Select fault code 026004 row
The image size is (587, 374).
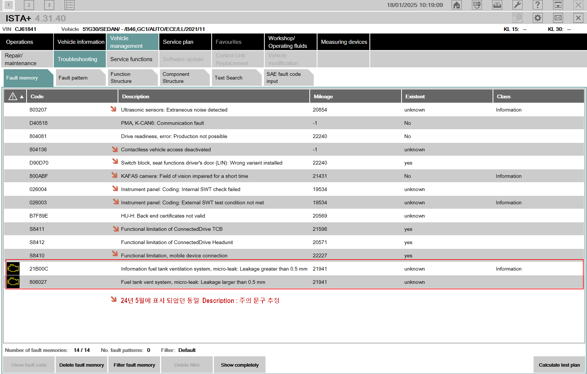click(294, 189)
